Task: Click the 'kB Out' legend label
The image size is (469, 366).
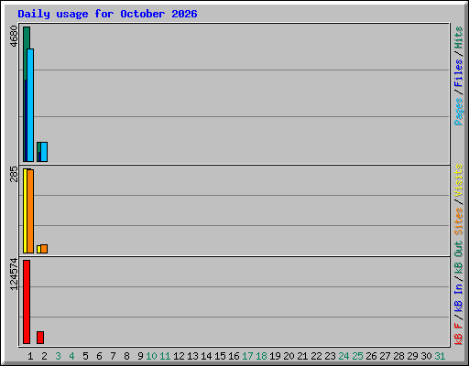Action: pyautogui.click(x=458, y=258)
